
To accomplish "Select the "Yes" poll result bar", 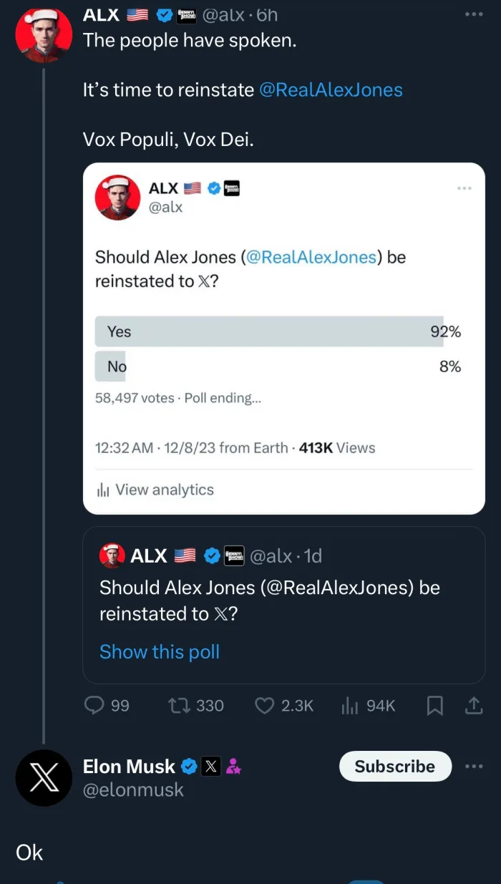I will (x=269, y=331).
